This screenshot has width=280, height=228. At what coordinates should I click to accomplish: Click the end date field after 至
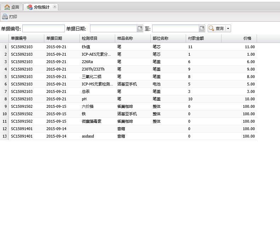(x=175, y=28)
